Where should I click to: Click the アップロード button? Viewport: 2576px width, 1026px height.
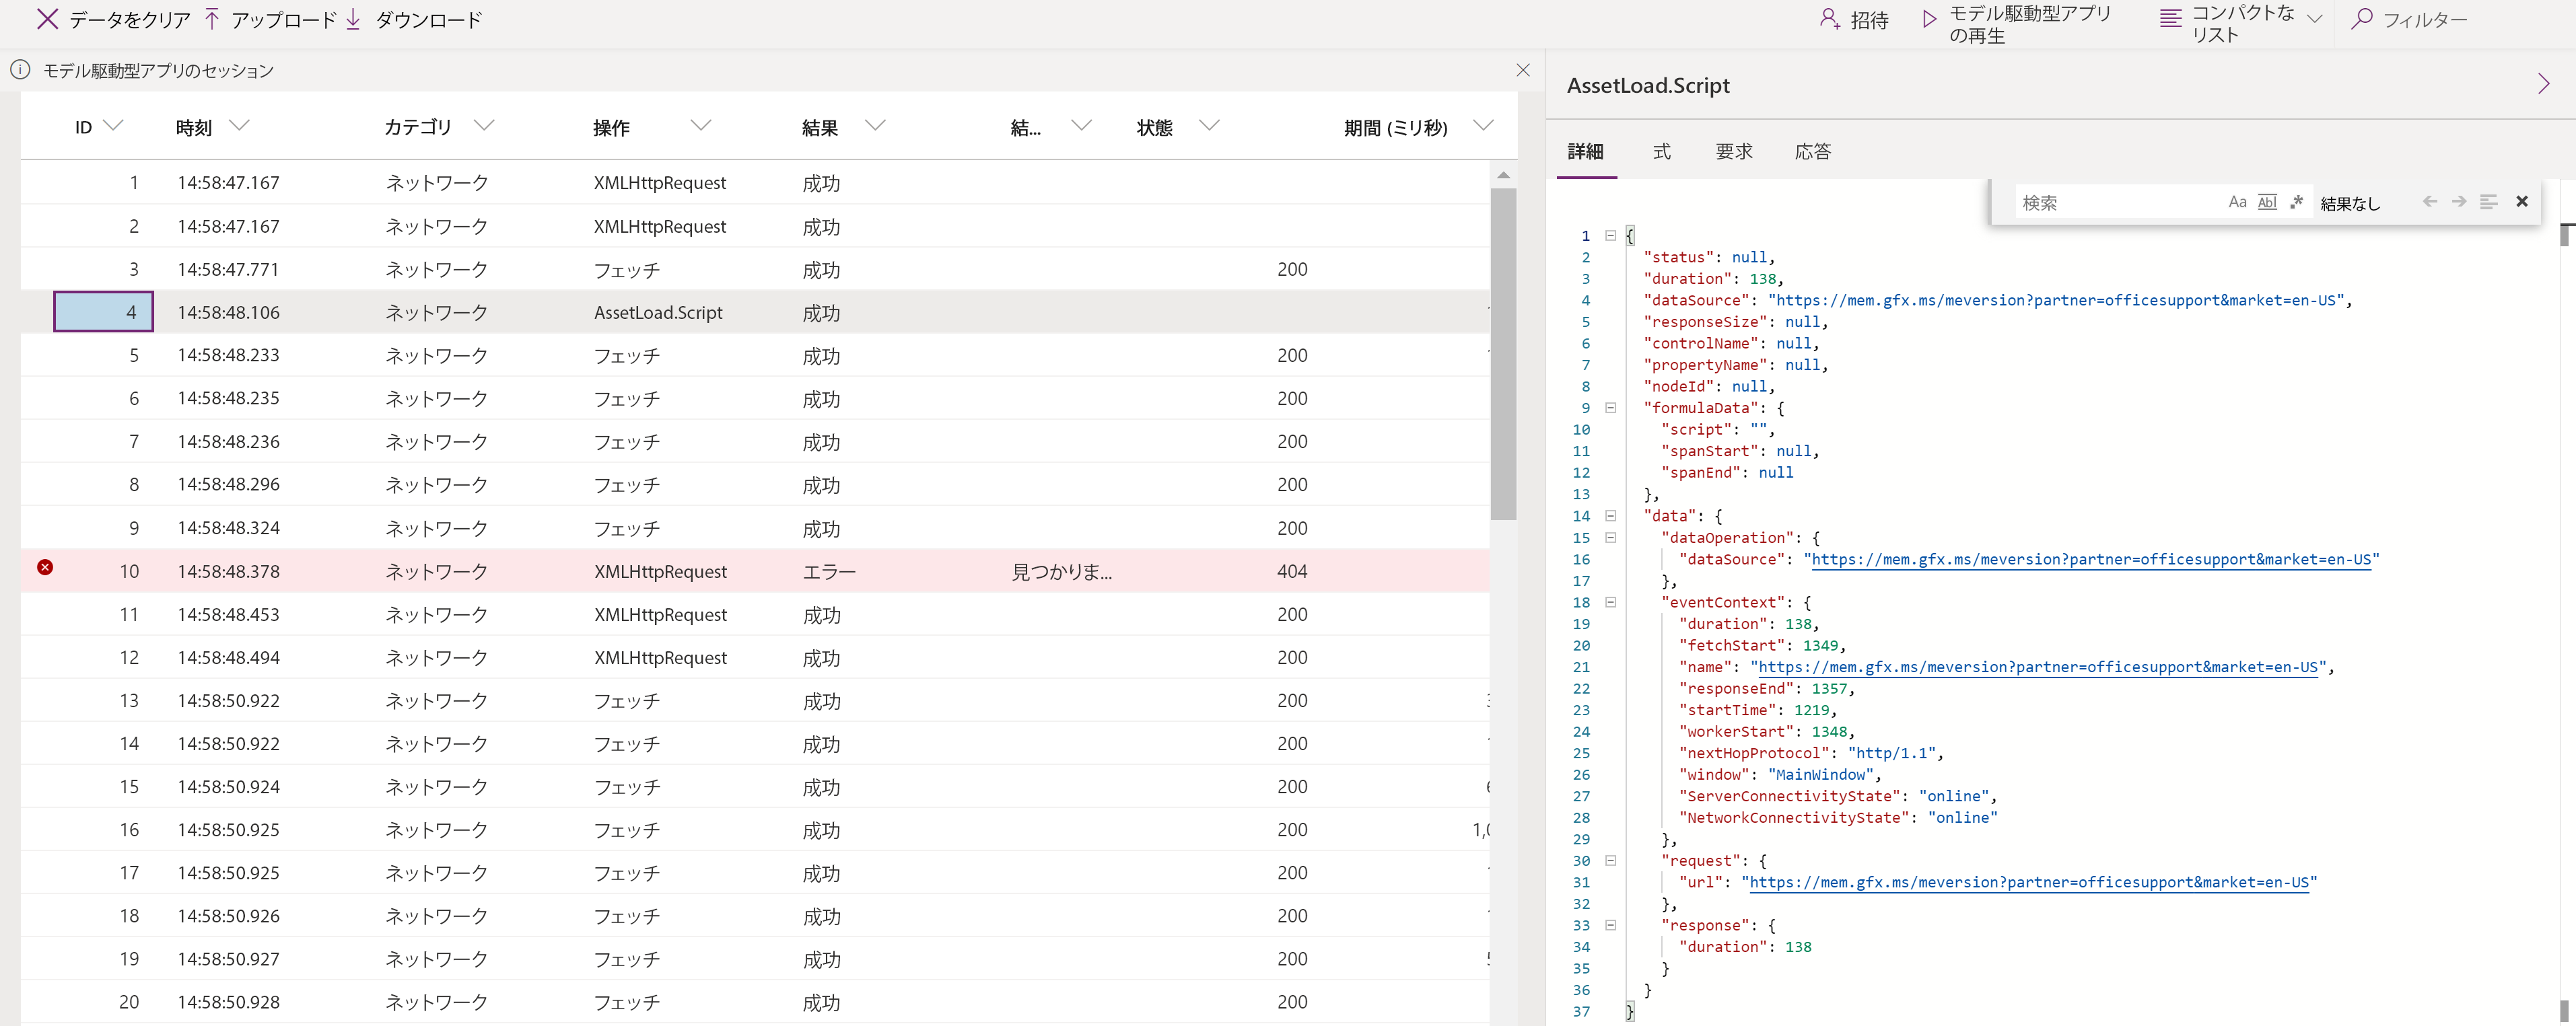[x=271, y=19]
